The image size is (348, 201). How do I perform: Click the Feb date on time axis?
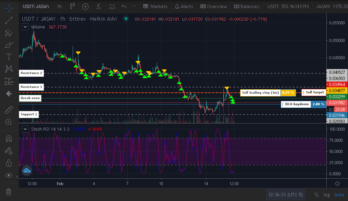pyautogui.click(x=60, y=184)
